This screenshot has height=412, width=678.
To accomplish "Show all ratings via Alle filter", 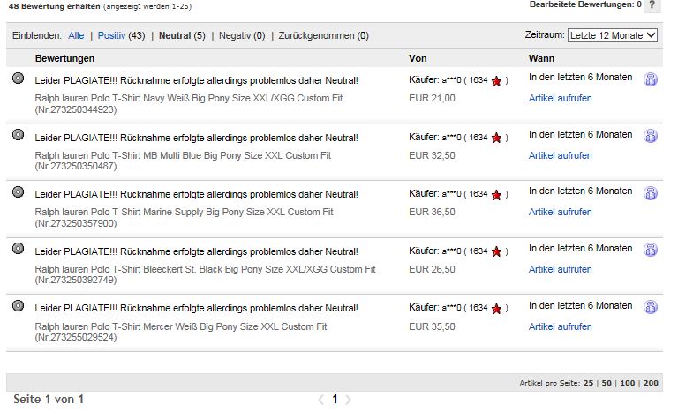I will [x=76, y=36].
